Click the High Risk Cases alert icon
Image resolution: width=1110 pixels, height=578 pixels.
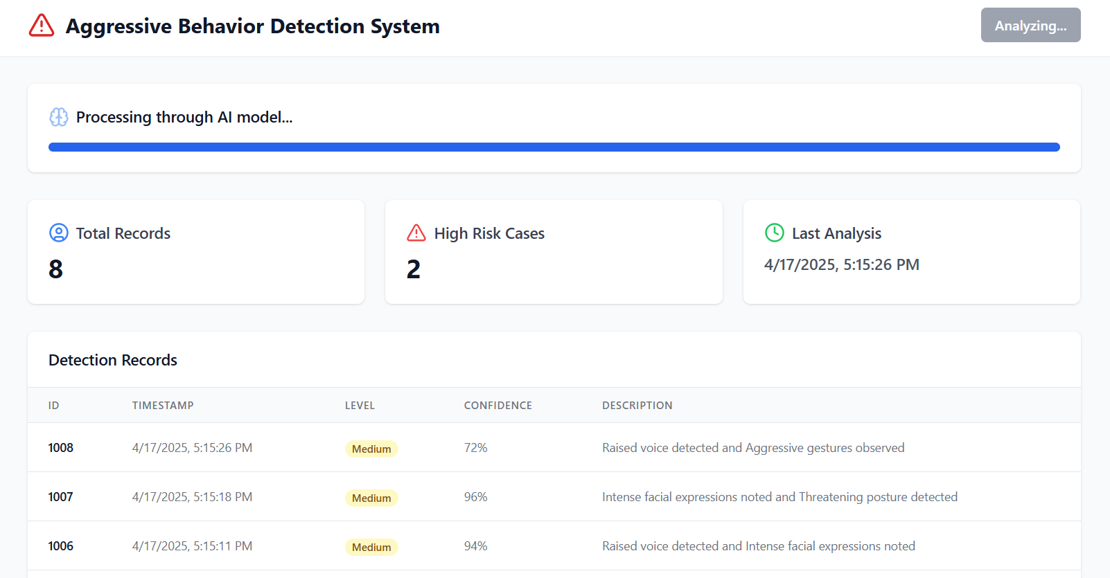pos(416,233)
